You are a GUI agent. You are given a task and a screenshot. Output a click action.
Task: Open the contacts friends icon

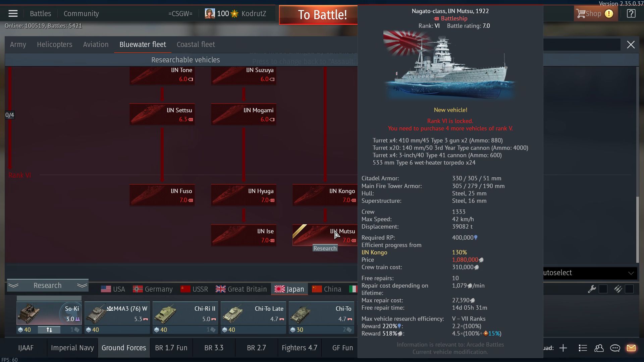pos(599,348)
